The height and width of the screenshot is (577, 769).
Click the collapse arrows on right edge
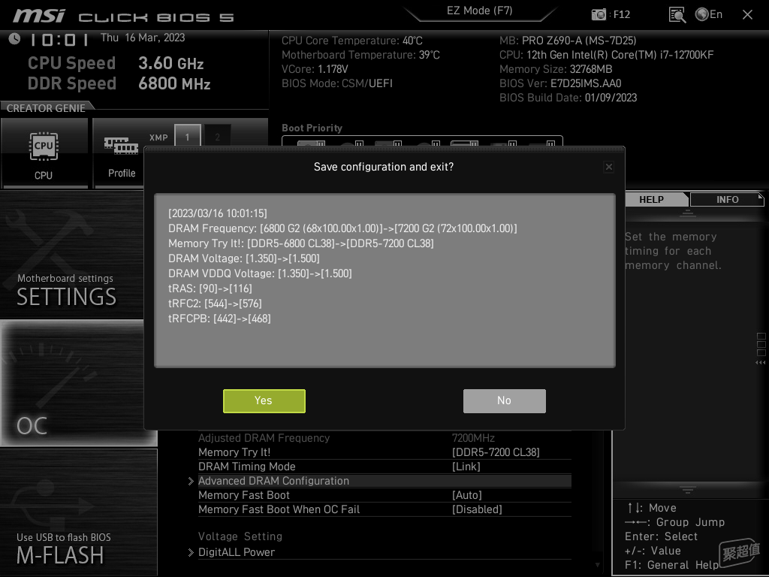pos(761,363)
